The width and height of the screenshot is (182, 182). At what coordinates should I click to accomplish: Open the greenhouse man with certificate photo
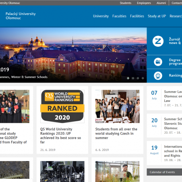[x=118, y=172]
